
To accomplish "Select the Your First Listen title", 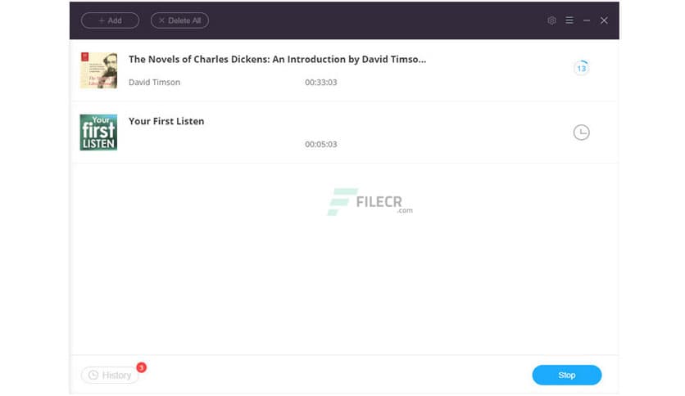I will pyautogui.click(x=166, y=121).
